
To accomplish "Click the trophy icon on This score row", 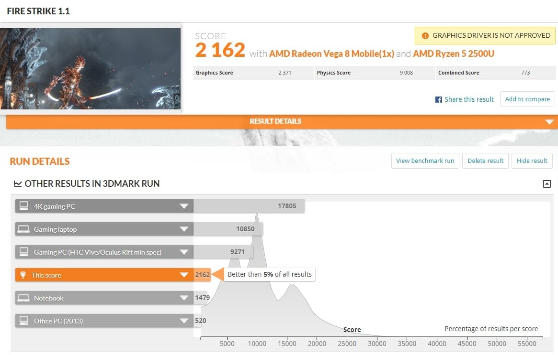I will click(x=23, y=275).
